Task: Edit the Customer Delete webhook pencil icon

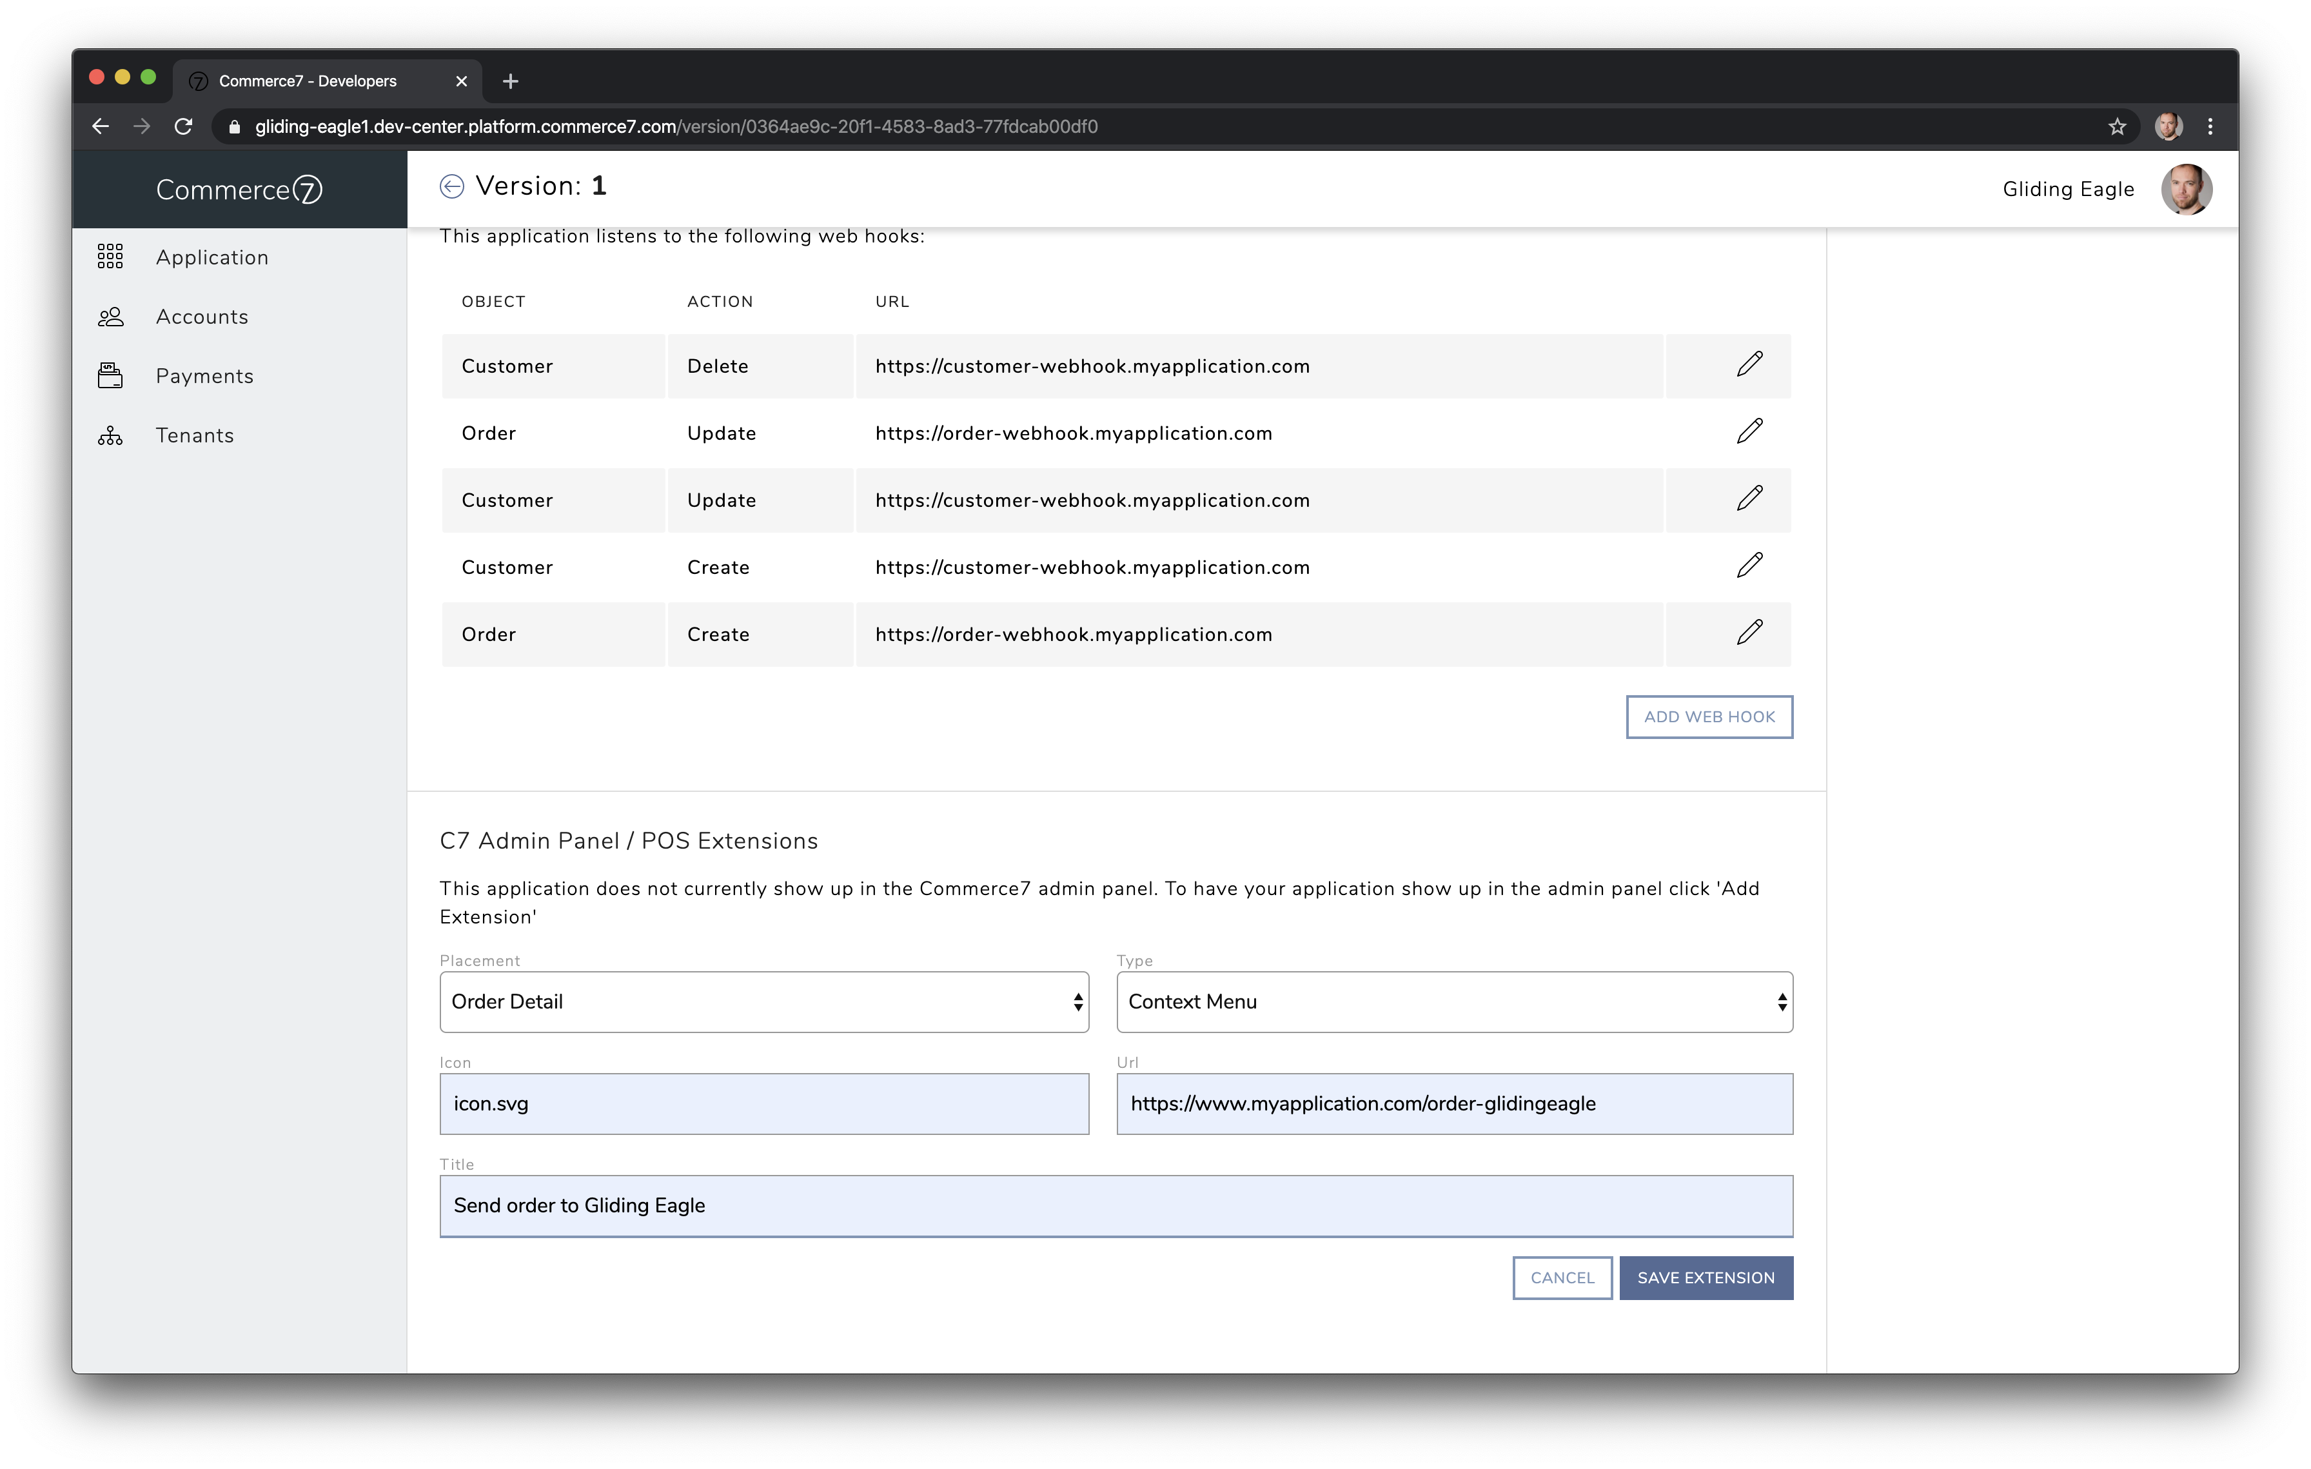Action: [1749, 364]
